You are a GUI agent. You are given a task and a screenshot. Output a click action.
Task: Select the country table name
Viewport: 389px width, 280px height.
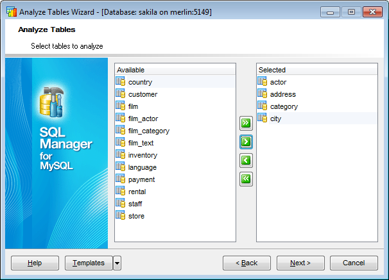pos(140,82)
